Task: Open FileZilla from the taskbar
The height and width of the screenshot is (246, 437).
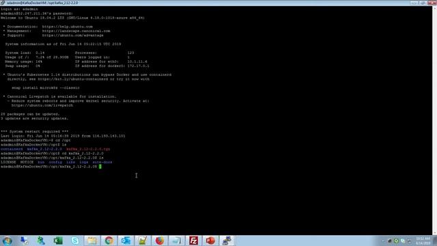Action: [193, 241]
